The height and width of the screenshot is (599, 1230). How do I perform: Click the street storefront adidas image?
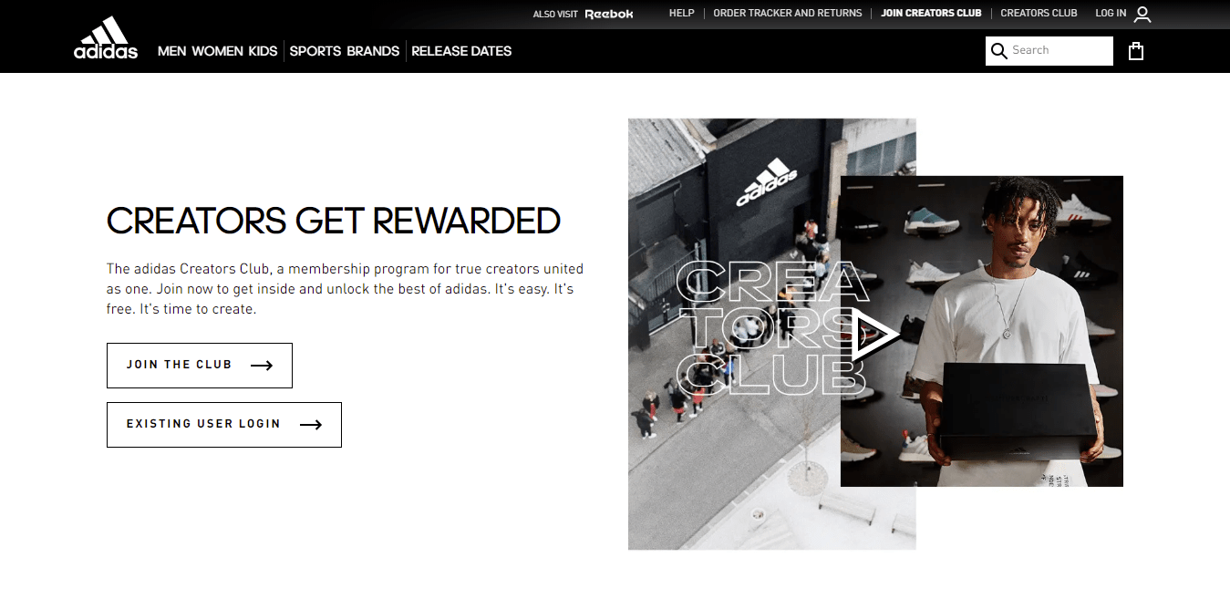(x=734, y=334)
